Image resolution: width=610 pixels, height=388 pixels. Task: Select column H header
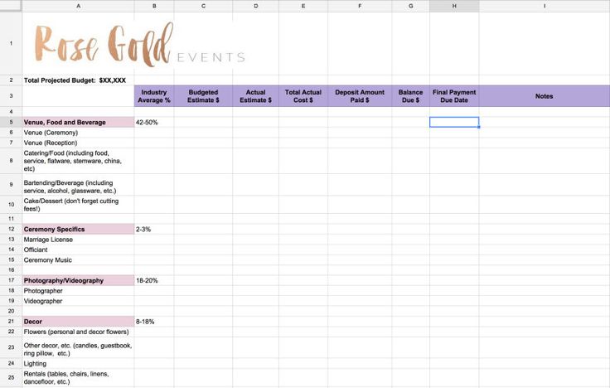(454, 6)
